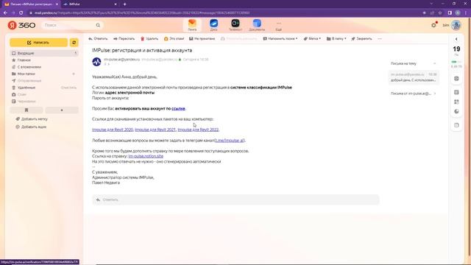Download Impulse для Revit 2022

click(198, 130)
